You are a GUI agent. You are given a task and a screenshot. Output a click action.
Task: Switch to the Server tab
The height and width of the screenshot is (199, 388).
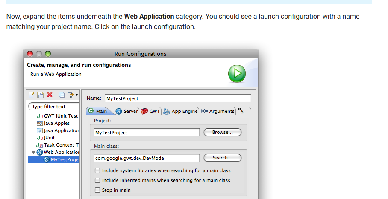(x=127, y=111)
